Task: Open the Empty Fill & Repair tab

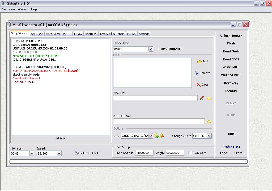Action: click(112, 34)
